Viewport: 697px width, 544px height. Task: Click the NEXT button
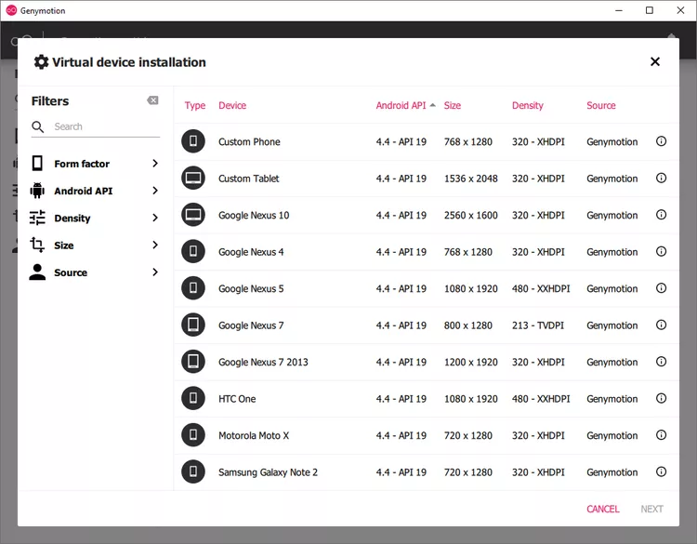click(x=651, y=509)
